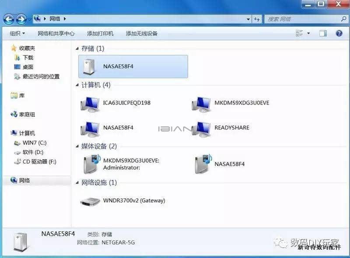350x258 pixels.
Task: Click 网络和共享中心 in the toolbar
Action: [x=56, y=33]
